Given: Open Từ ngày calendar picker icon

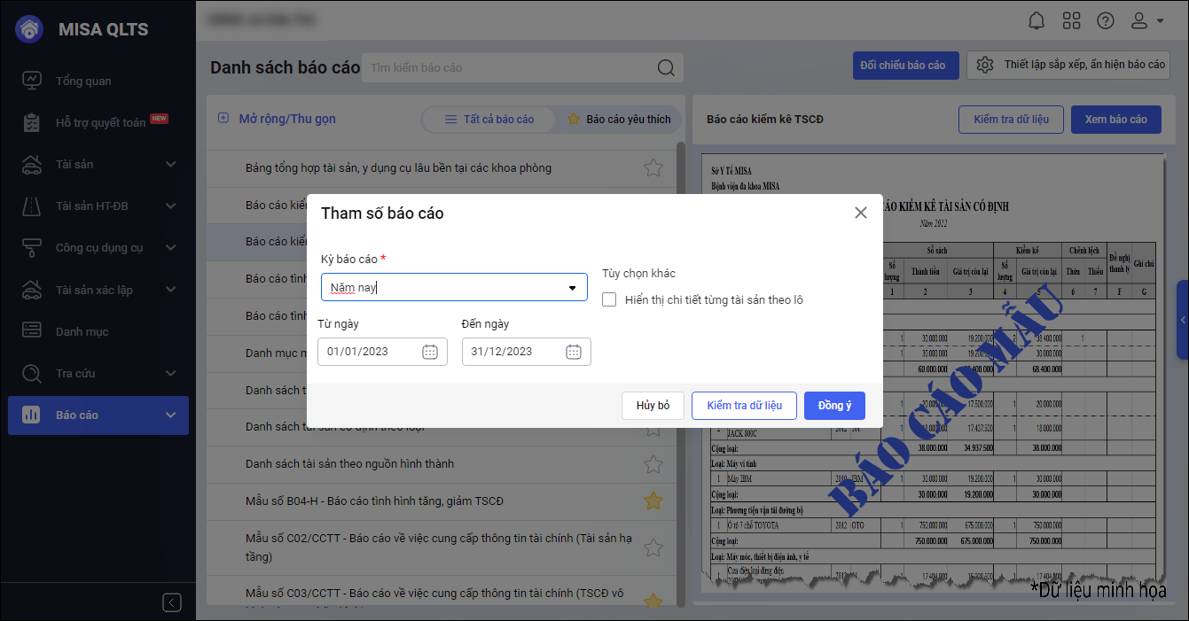Looking at the screenshot, I should 430,352.
